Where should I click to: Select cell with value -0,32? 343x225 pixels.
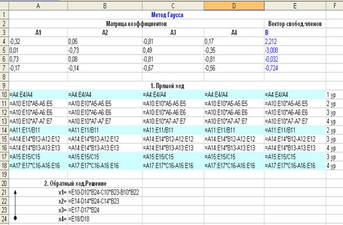click(x=38, y=41)
